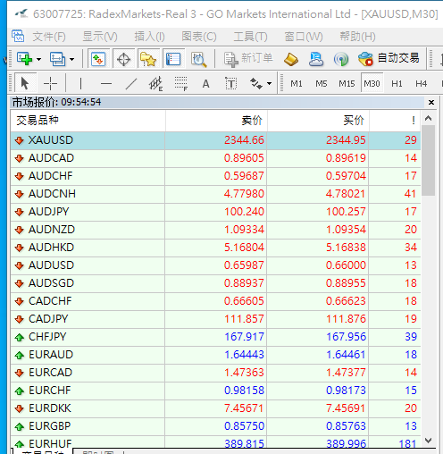Select the equidistant channel tool
The width and height of the screenshot is (443, 454).
click(155, 83)
